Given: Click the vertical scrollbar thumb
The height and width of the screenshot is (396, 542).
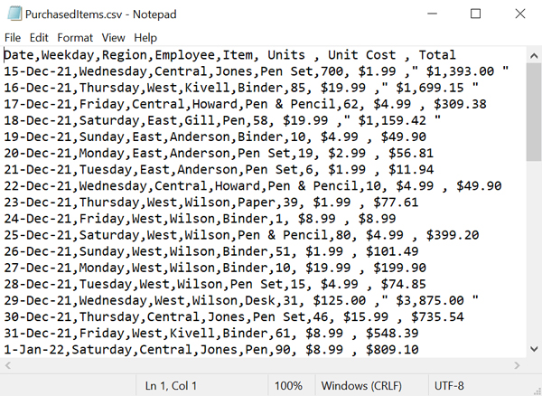Looking at the screenshot, I should coord(534,112).
